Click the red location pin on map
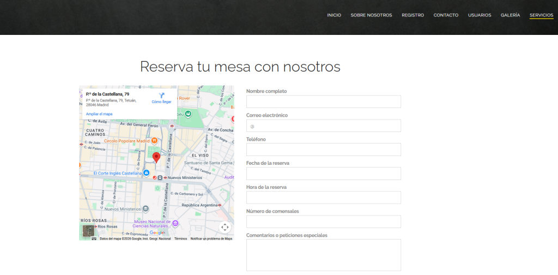Screen dimensions: 558x275 pos(156,158)
